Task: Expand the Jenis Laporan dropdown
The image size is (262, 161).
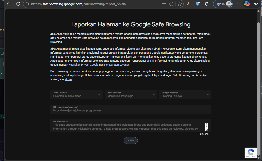Action: point(77,95)
